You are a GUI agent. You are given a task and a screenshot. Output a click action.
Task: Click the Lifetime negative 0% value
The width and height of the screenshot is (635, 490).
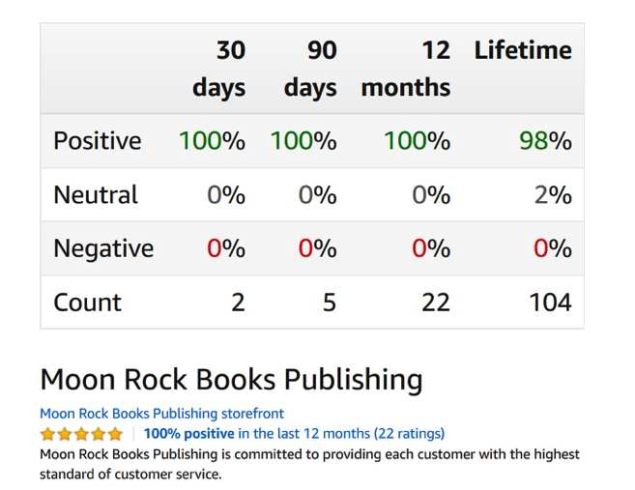553,249
